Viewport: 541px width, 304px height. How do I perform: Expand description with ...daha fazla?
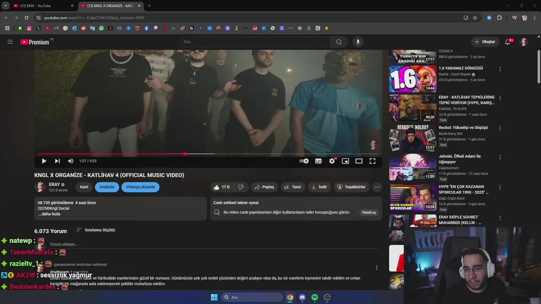click(x=49, y=214)
